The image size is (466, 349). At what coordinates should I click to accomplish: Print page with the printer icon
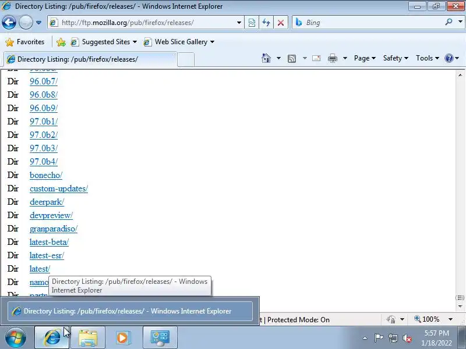pyautogui.click(x=333, y=58)
